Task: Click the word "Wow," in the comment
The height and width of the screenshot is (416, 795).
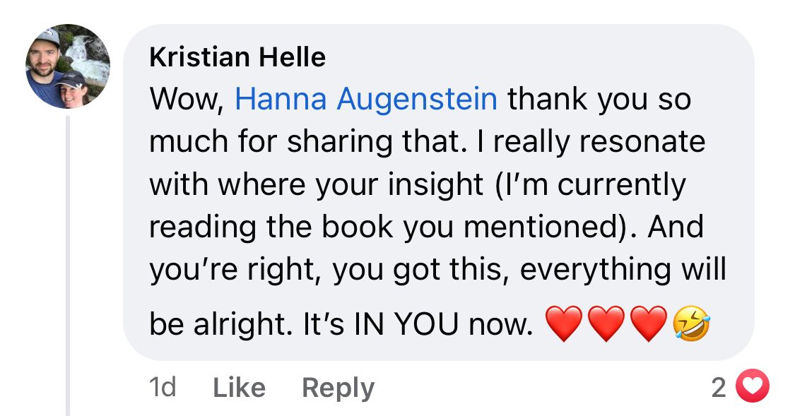Action: tap(187, 100)
